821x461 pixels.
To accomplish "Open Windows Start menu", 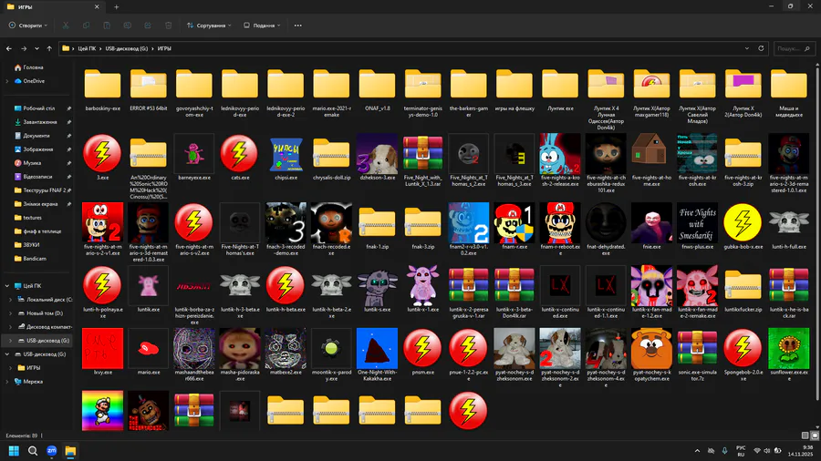I will [x=14, y=451].
